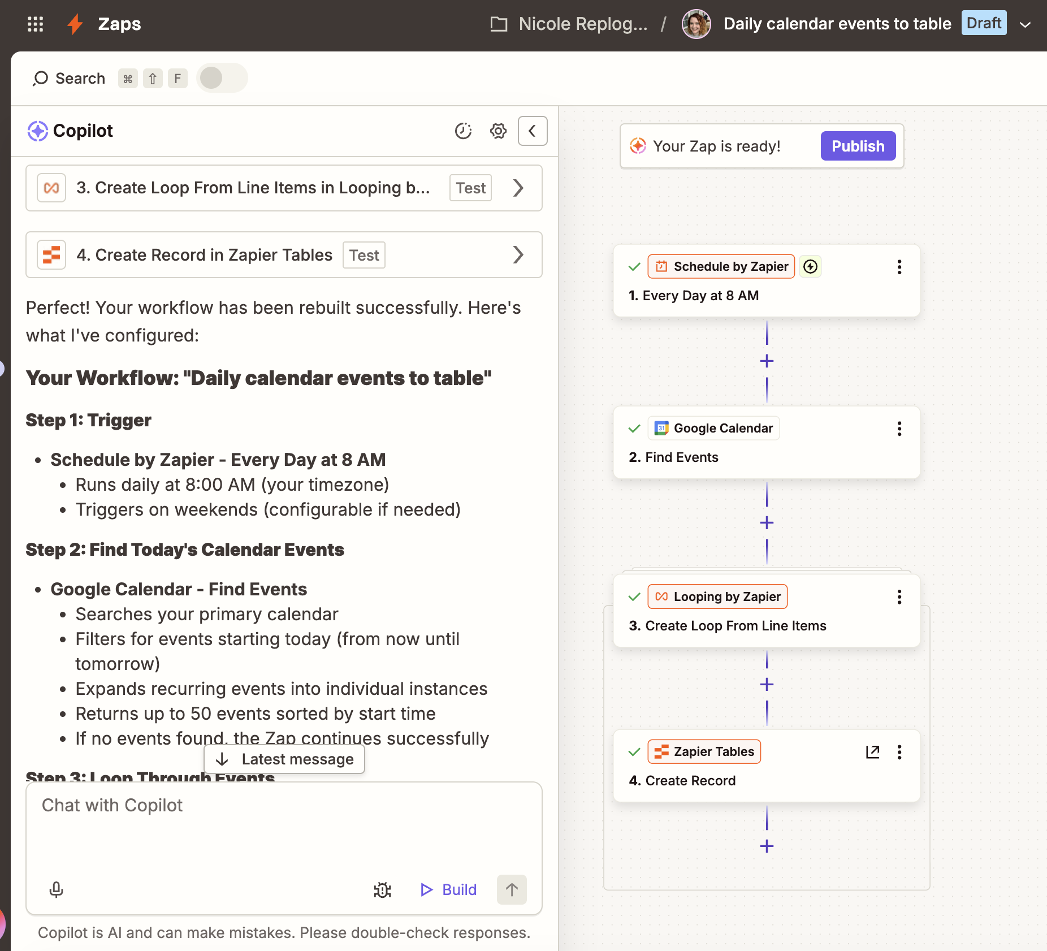The image size is (1047, 951).
Task: Open the Nicole Replog folder breadcrumb
Action: pyautogui.click(x=569, y=24)
